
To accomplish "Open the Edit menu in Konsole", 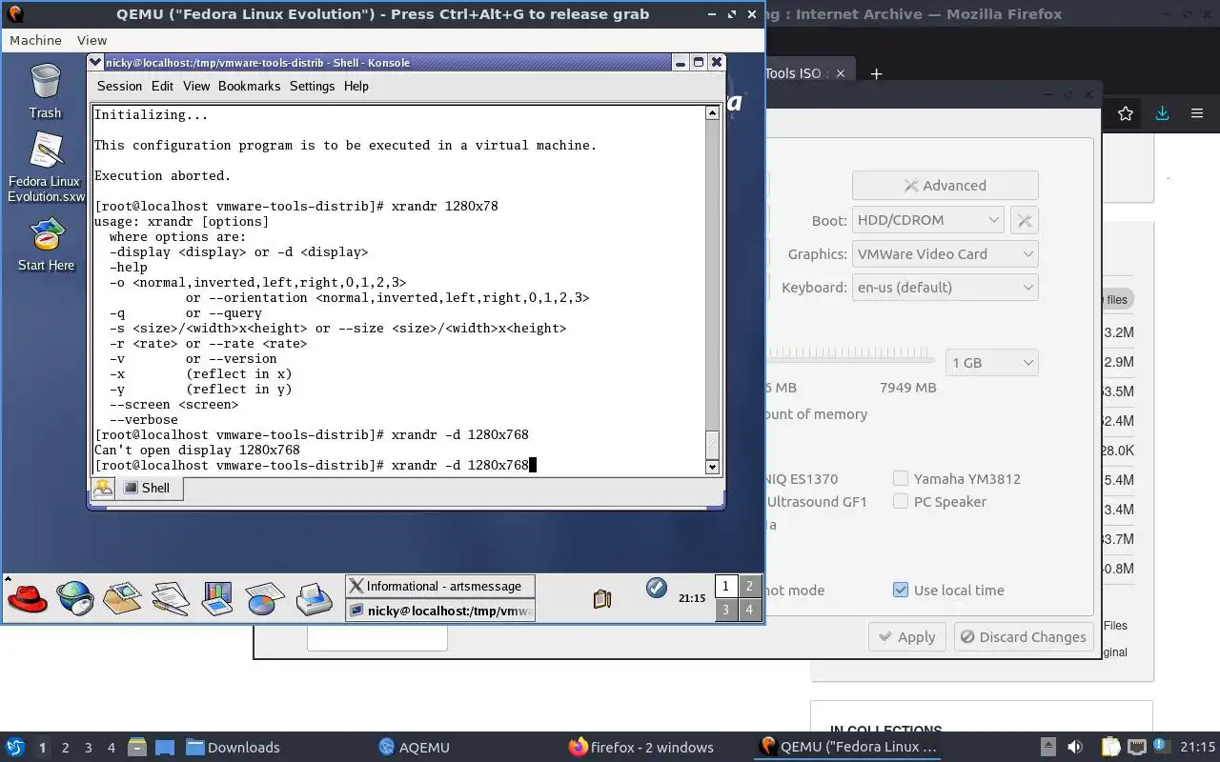I will (x=162, y=86).
